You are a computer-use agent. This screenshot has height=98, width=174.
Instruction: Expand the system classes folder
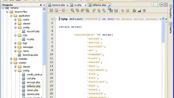15,67
